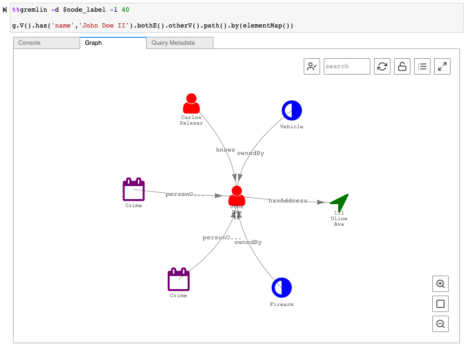
Task: Click the John Doe II center node
Action: click(237, 196)
